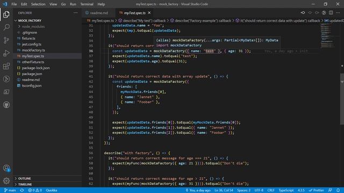Open the Accounts menu icon

(6, 168)
